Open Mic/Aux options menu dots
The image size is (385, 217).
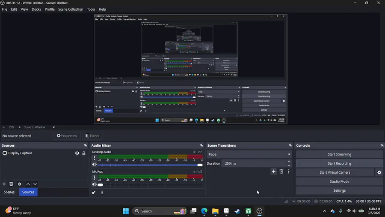pos(94,178)
